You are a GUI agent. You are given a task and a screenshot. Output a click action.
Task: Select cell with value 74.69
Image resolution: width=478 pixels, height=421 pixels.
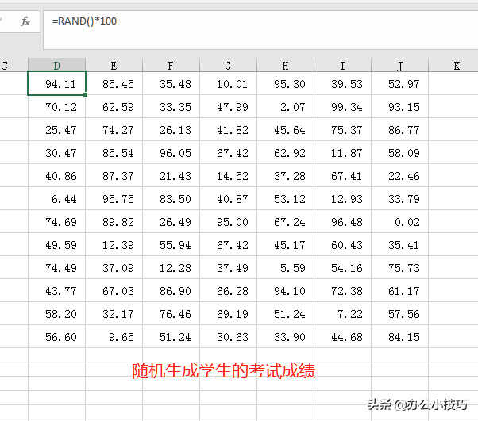(56, 221)
